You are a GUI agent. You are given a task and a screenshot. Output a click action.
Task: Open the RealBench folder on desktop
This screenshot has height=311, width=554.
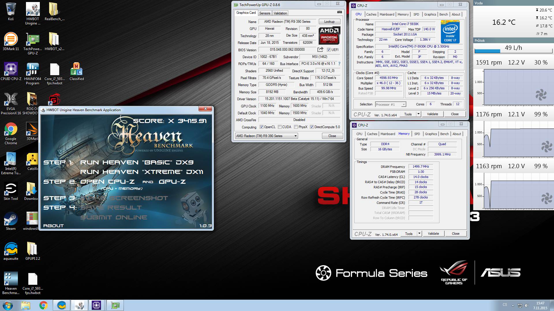point(54,12)
